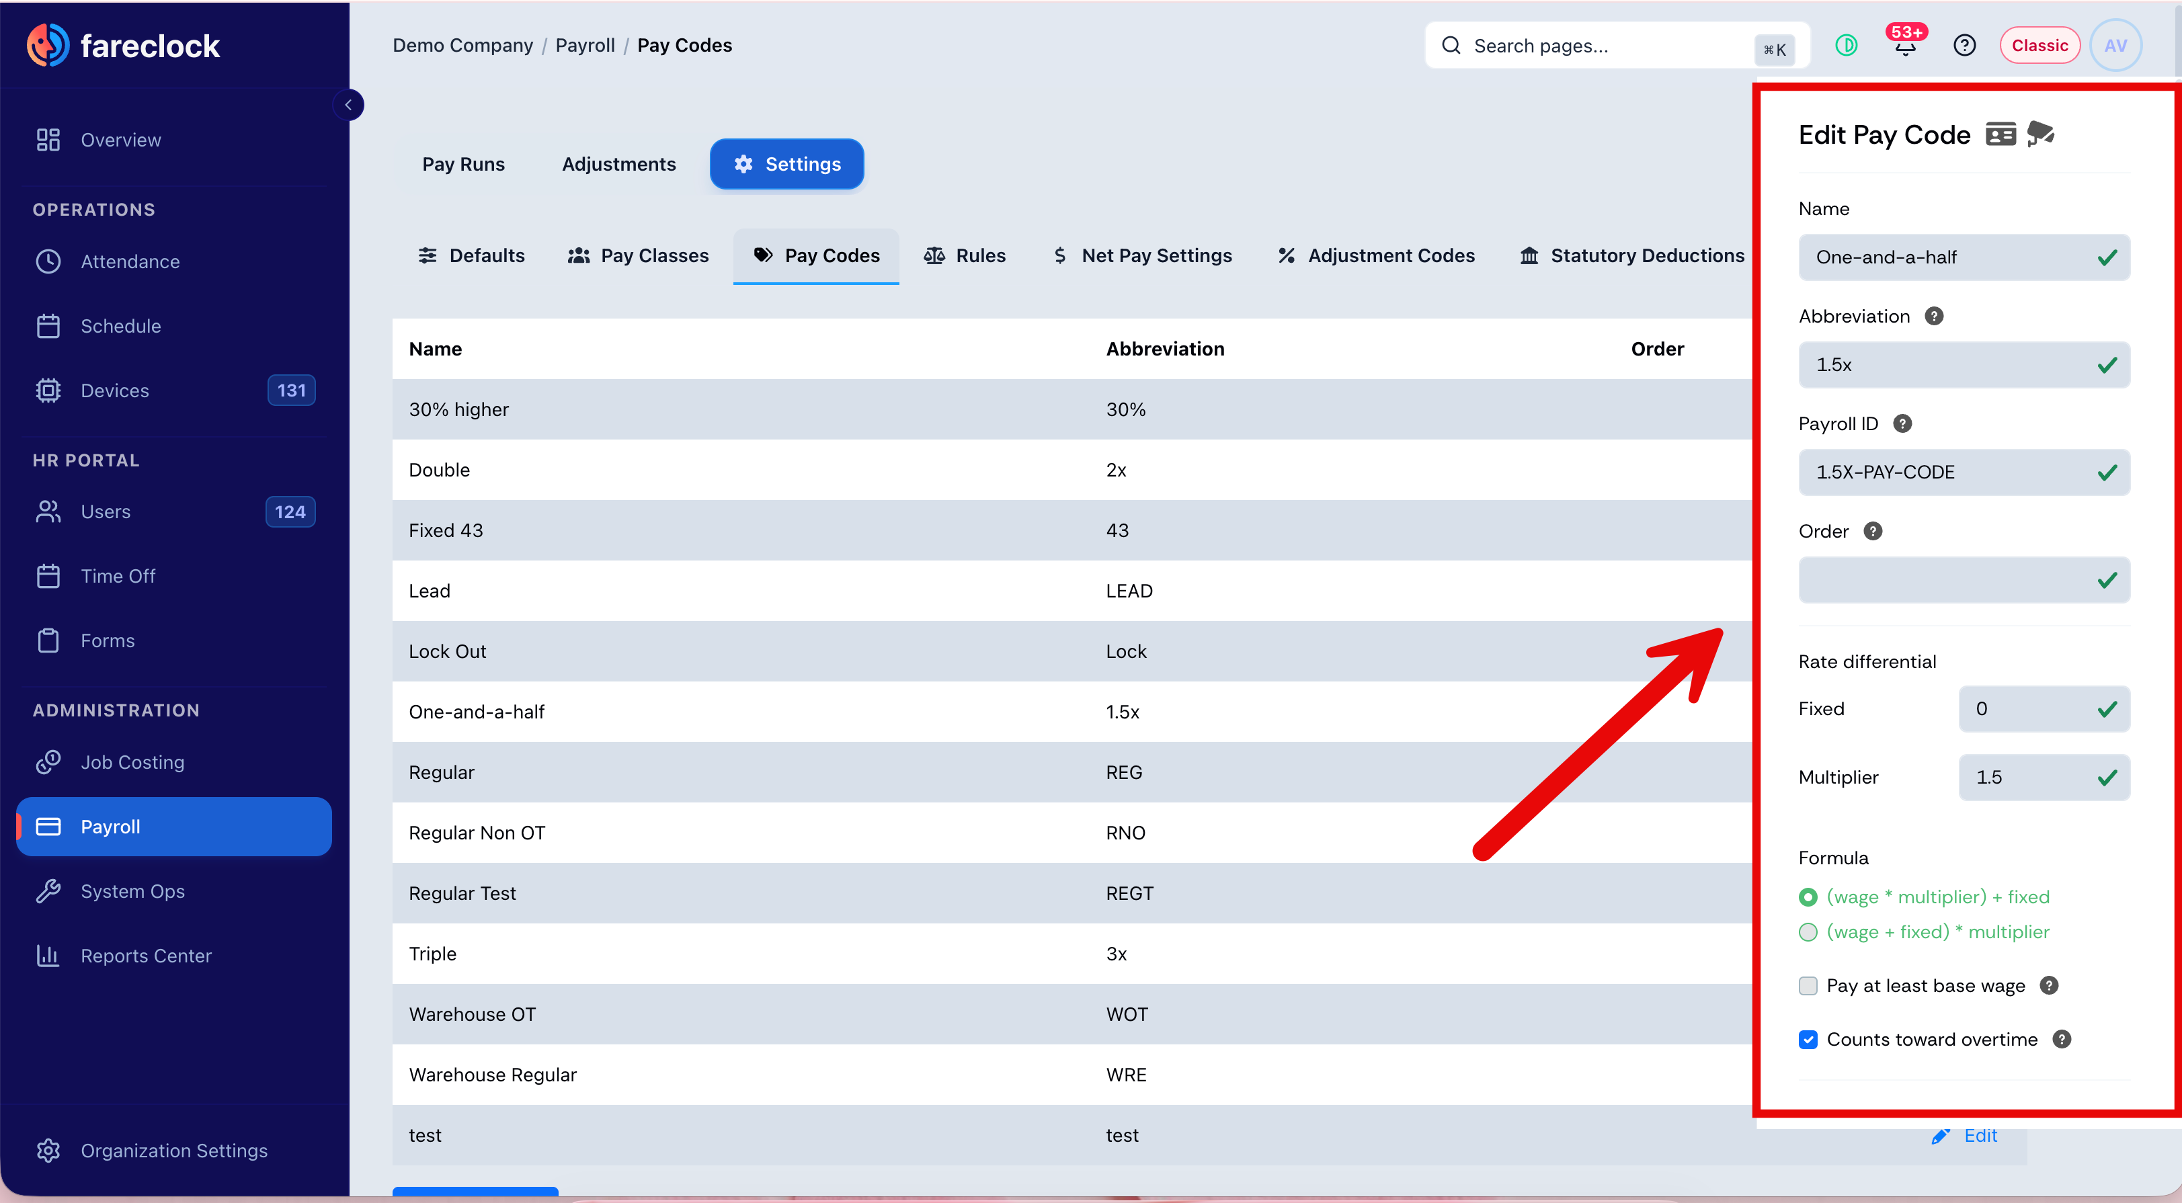Switch to Classic view
2182x1203 pixels.
click(2039, 46)
